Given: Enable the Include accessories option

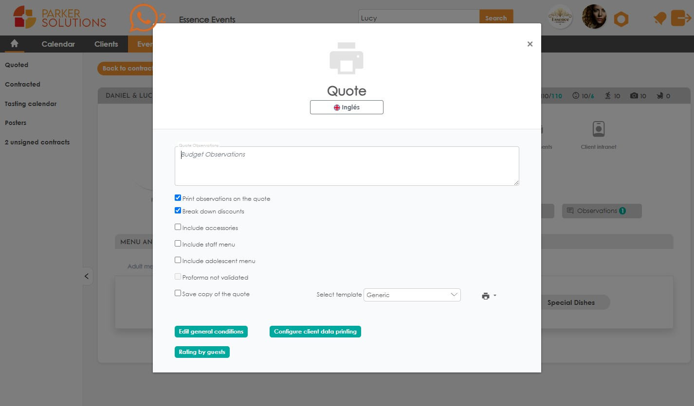Looking at the screenshot, I should tap(178, 227).
